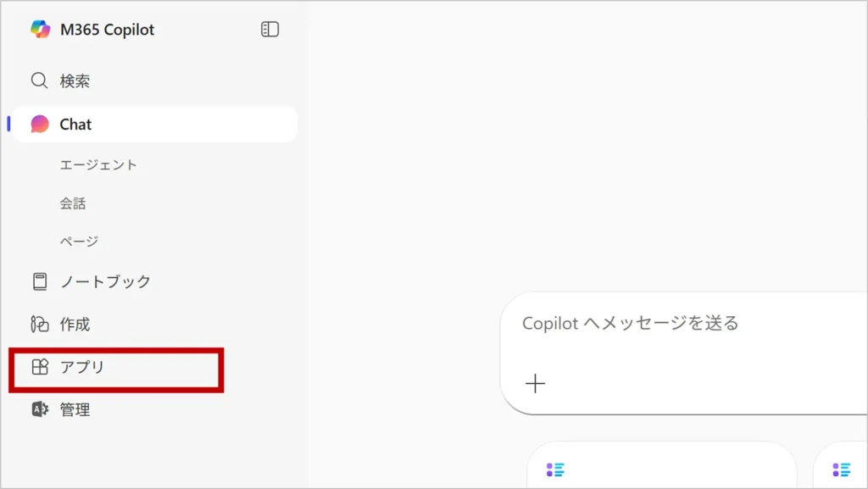
Task: Click the second prompt card's list icon
Action: click(x=841, y=470)
